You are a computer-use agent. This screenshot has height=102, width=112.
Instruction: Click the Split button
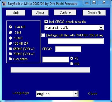click(16, 13)
